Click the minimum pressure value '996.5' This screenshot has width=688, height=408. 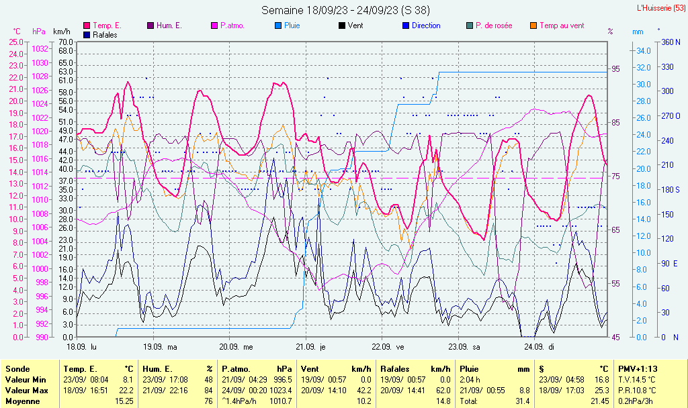click(x=283, y=380)
